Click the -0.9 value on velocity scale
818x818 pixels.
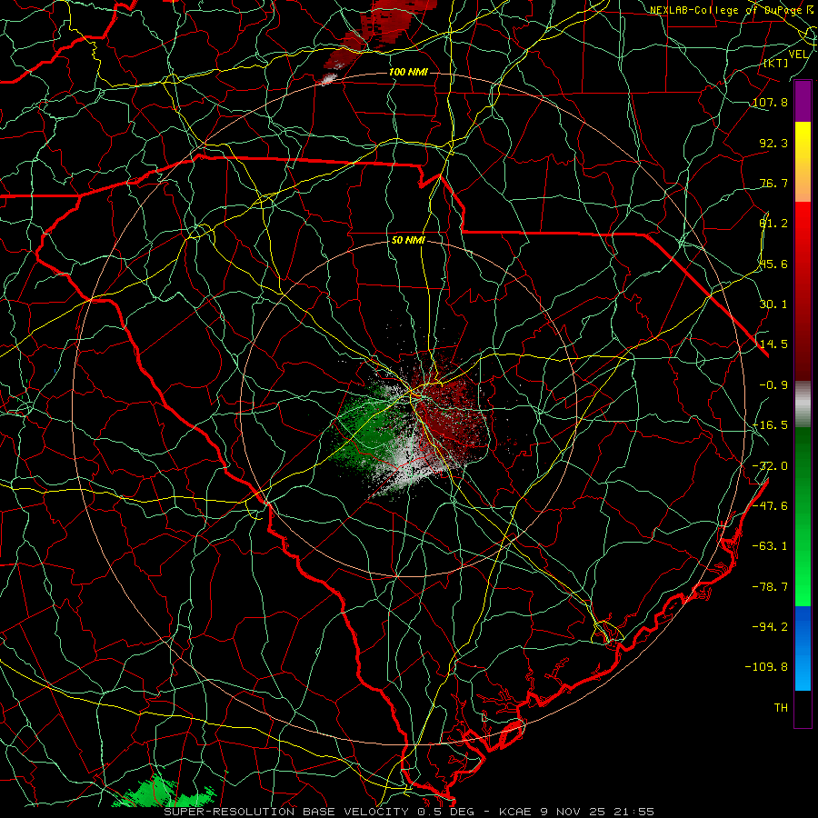point(773,385)
